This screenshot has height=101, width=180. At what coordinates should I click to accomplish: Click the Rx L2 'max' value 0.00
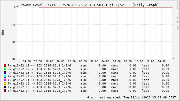point(133,69)
